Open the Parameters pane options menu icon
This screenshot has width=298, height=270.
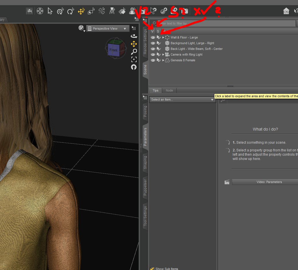pos(145,98)
